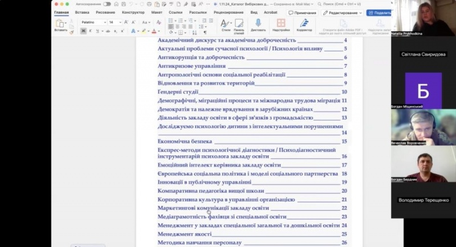The height and width of the screenshot is (247, 456).
Task: Click the Поделиться share button
Action: 379,13
